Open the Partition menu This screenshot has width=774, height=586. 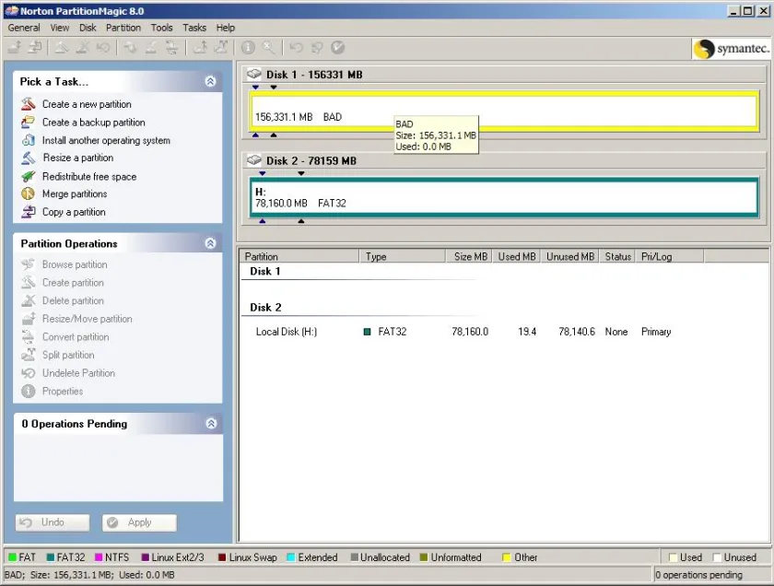[x=123, y=28]
